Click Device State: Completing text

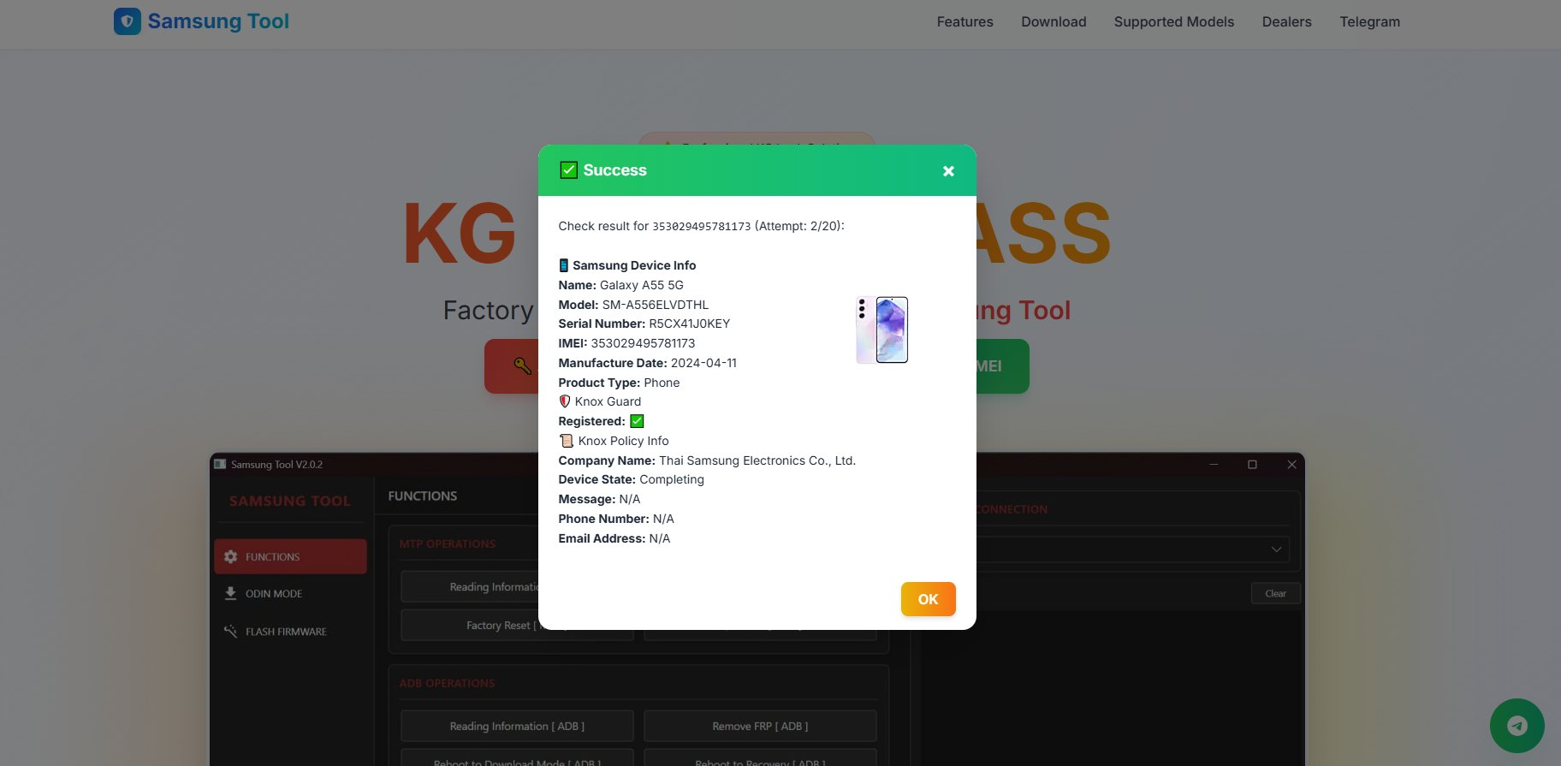(x=632, y=479)
